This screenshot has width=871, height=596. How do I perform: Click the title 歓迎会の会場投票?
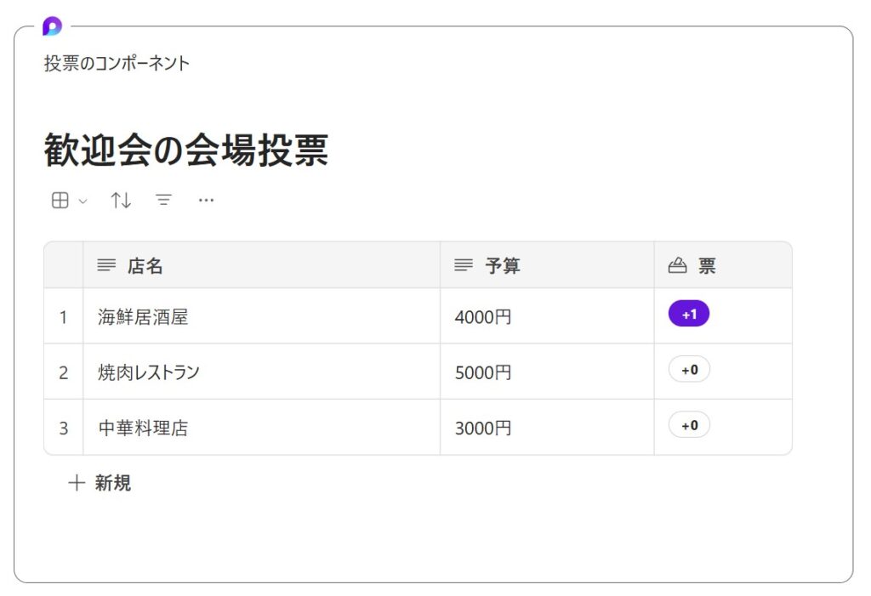coord(186,151)
